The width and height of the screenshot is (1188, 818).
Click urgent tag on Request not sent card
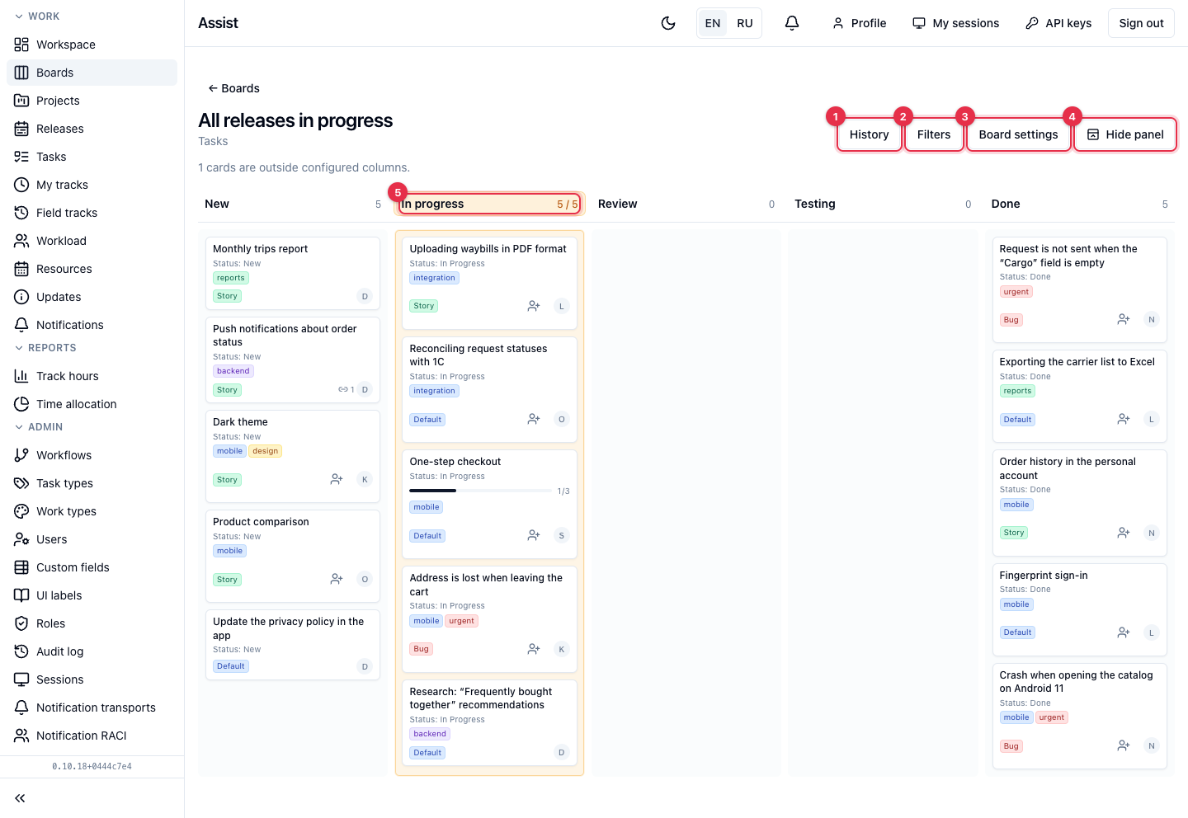click(x=1016, y=292)
